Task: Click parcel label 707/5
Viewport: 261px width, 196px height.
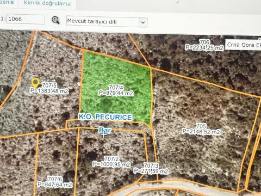Action: (x=49, y=85)
